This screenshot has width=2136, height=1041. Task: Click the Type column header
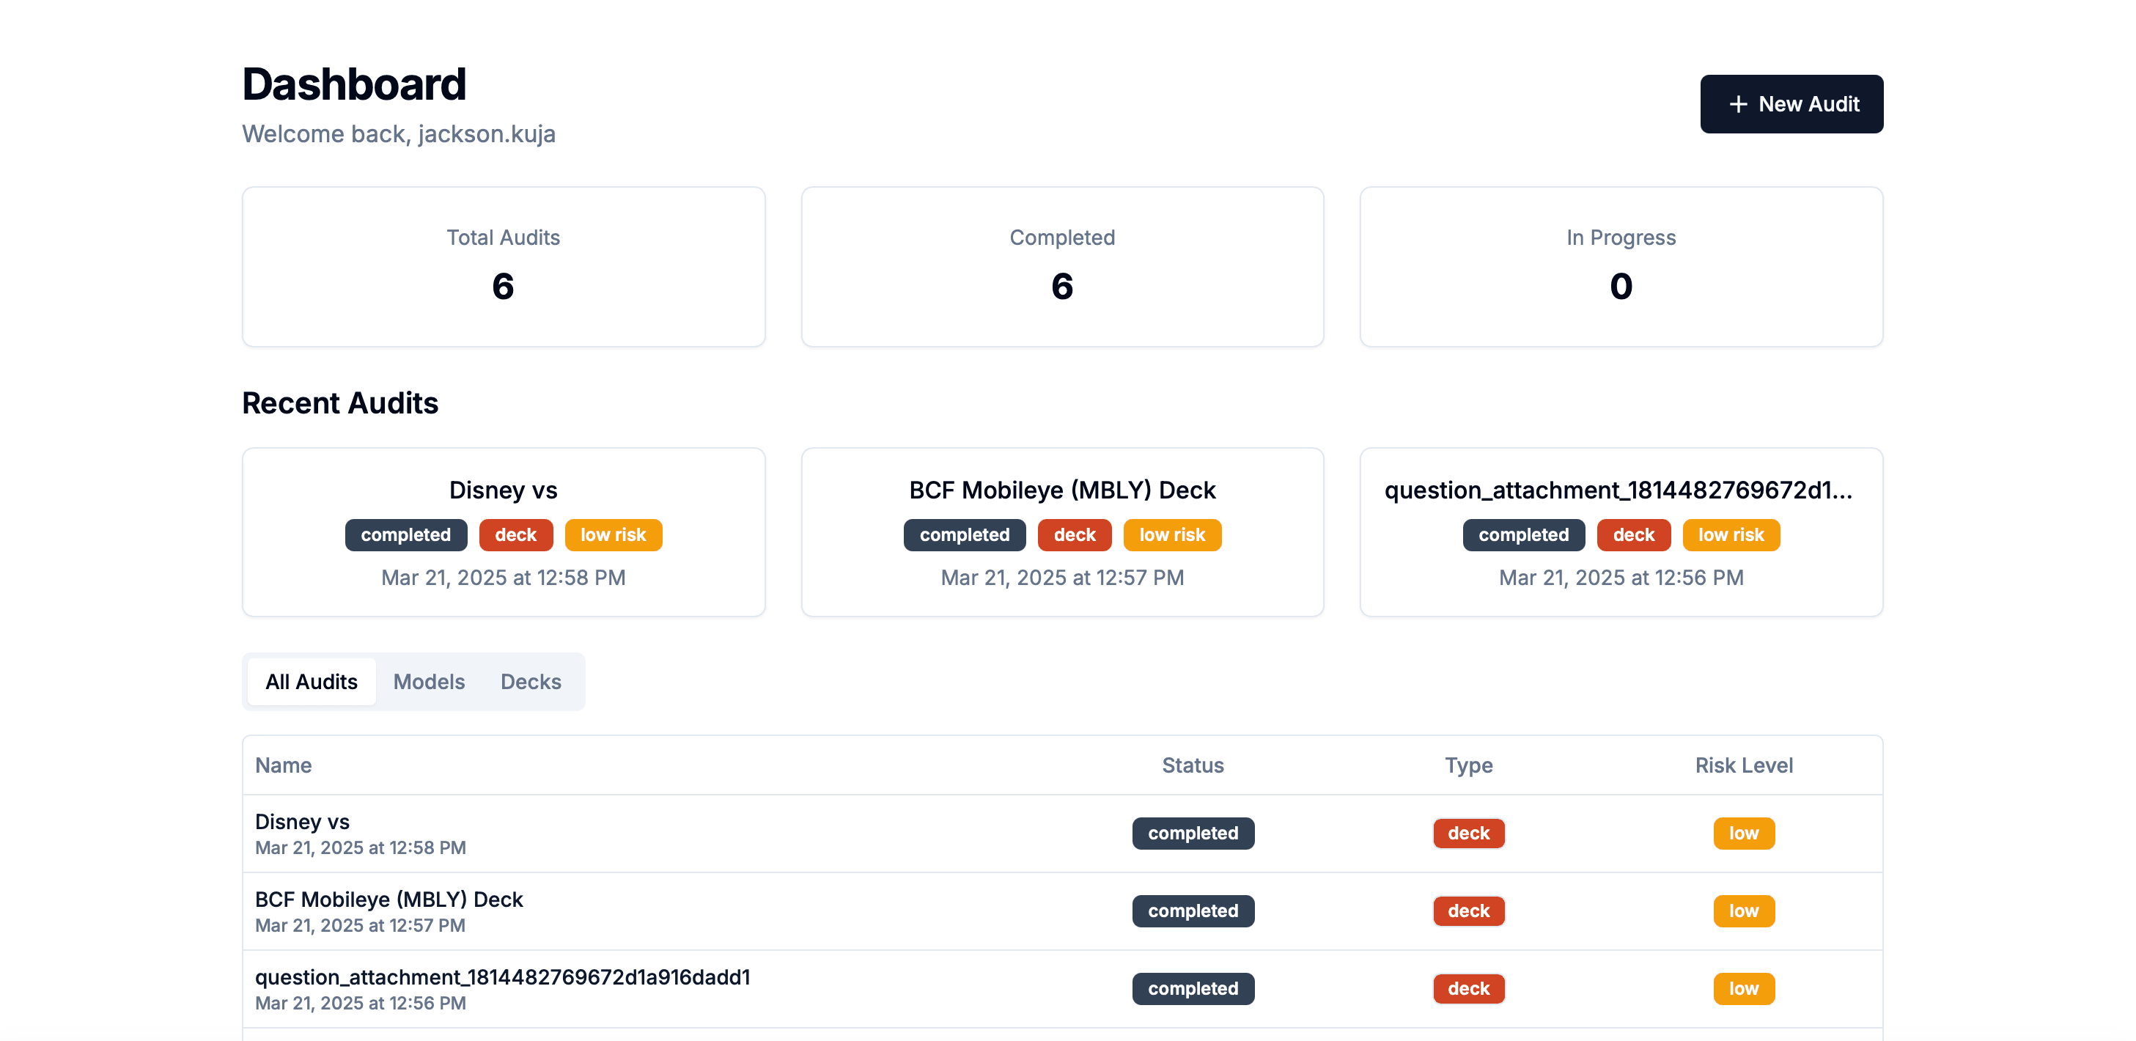point(1468,765)
